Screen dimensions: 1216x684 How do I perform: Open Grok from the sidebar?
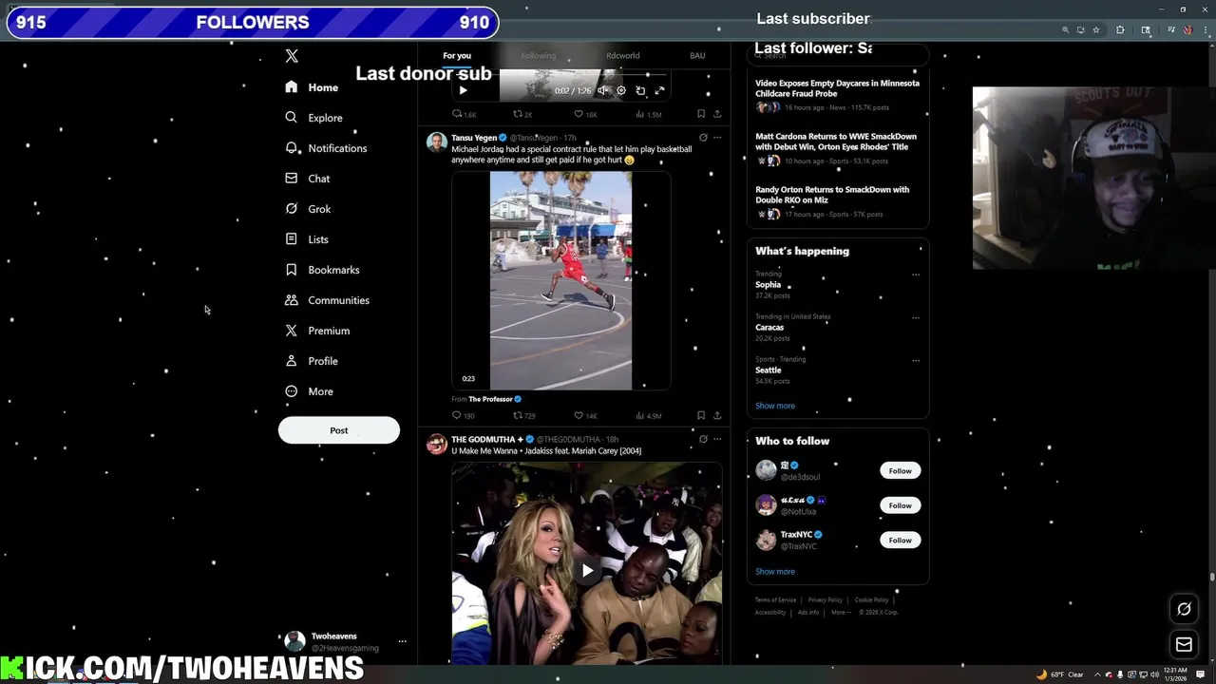(x=308, y=209)
